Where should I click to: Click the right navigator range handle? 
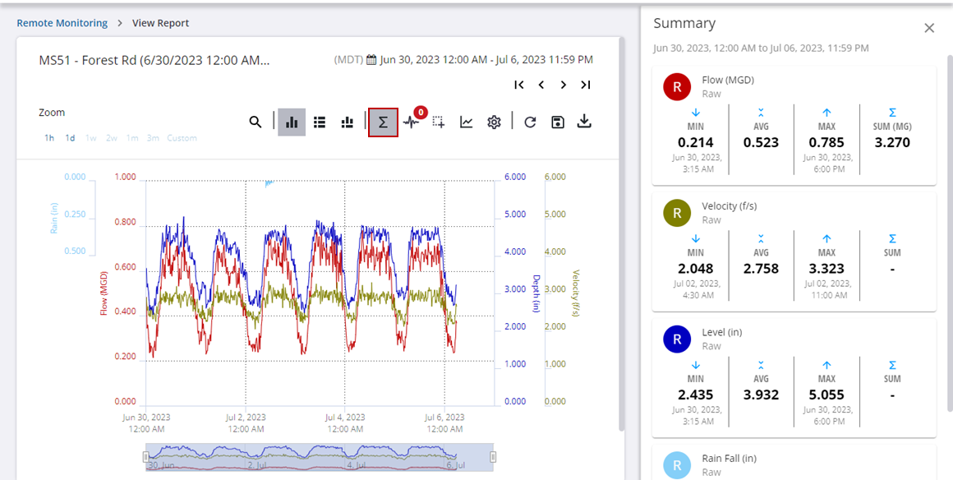tap(493, 457)
